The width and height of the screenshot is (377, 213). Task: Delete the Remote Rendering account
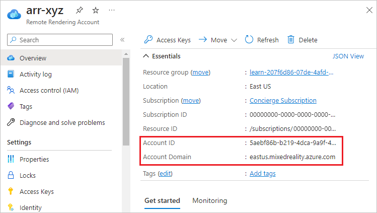(x=302, y=40)
